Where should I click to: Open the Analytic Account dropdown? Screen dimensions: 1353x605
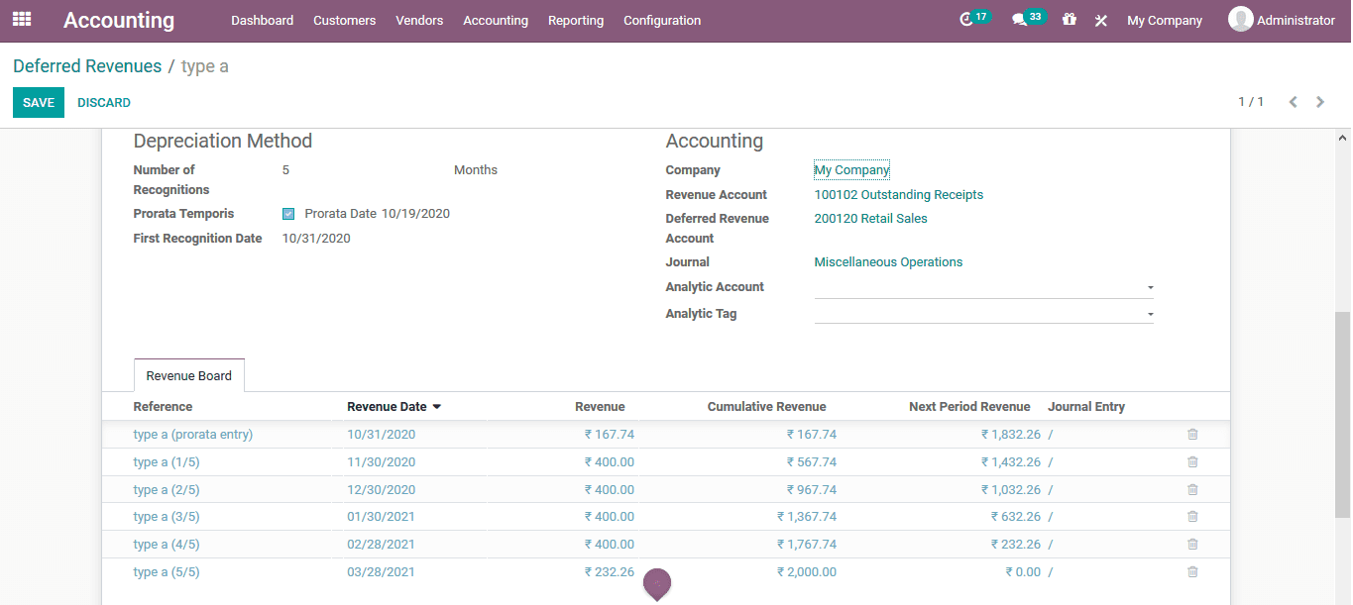pos(1149,287)
